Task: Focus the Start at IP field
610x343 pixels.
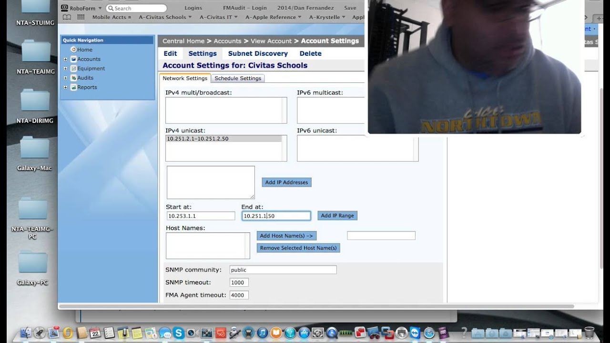Action: click(x=200, y=216)
